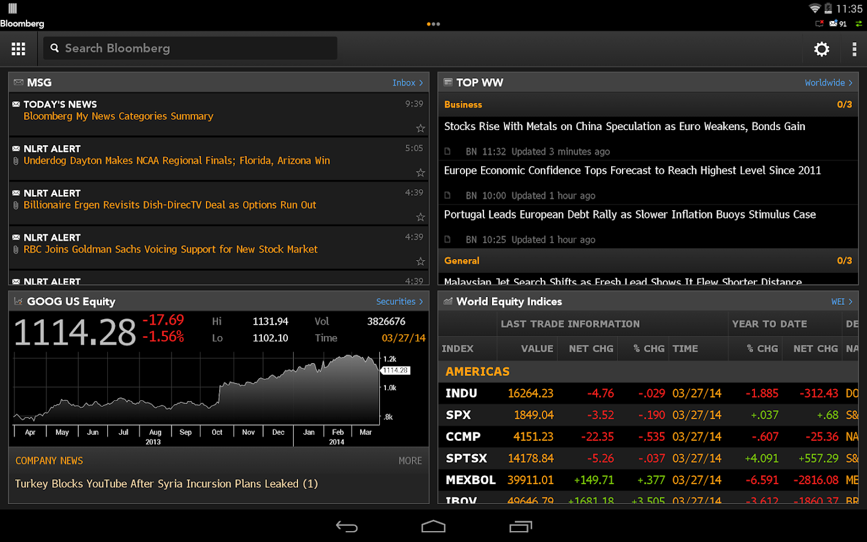Star the Today's News message
Image resolution: width=867 pixels, height=542 pixels.
coord(420,128)
